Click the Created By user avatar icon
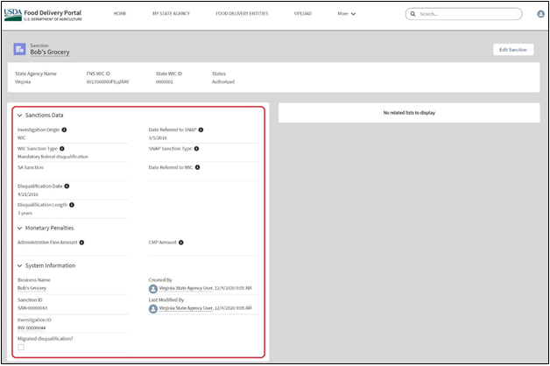This screenshot has height=366, width=550. pyautogui.click(x=153, y=289)
